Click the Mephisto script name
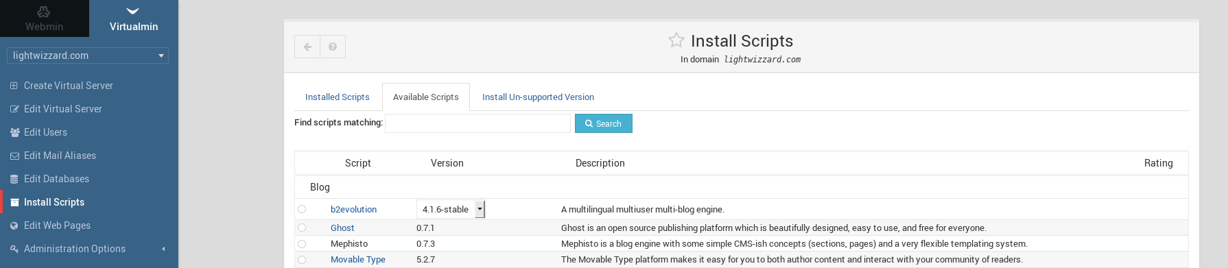The height and width of the screenshot is (268, 1228). click(x=349, y=244)
